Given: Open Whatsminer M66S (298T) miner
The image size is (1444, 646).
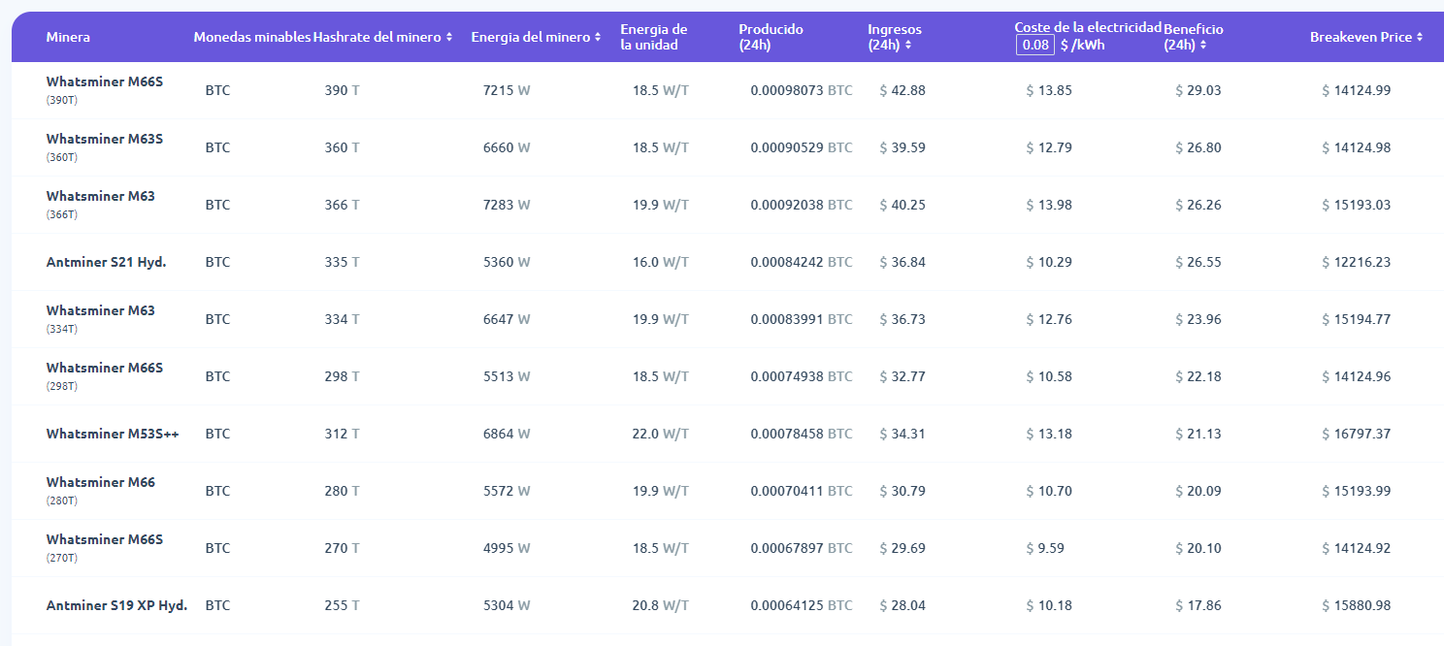Looking at the screenshot, I should (x=105, y=376).
